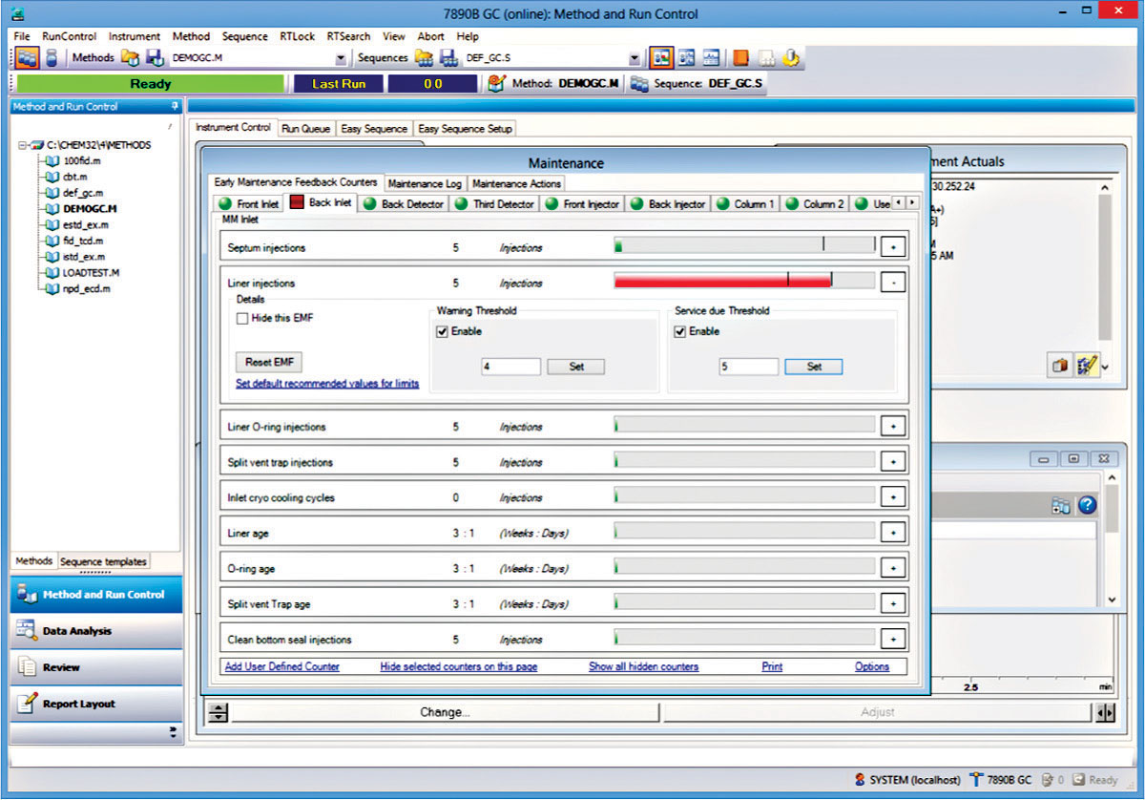Click the book icon in Instrument Actuals panel
Viewport: 1145px width, 800px height.
tap(1060, 366)
